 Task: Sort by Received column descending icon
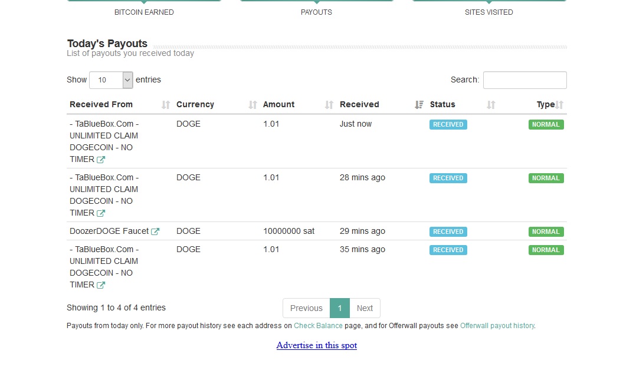(x=419, y=105)
